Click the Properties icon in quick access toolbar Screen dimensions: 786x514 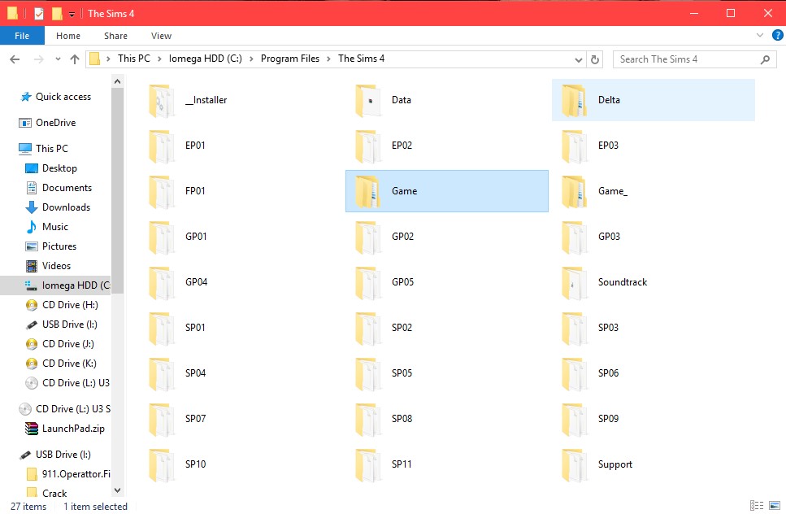coord(39,14)
